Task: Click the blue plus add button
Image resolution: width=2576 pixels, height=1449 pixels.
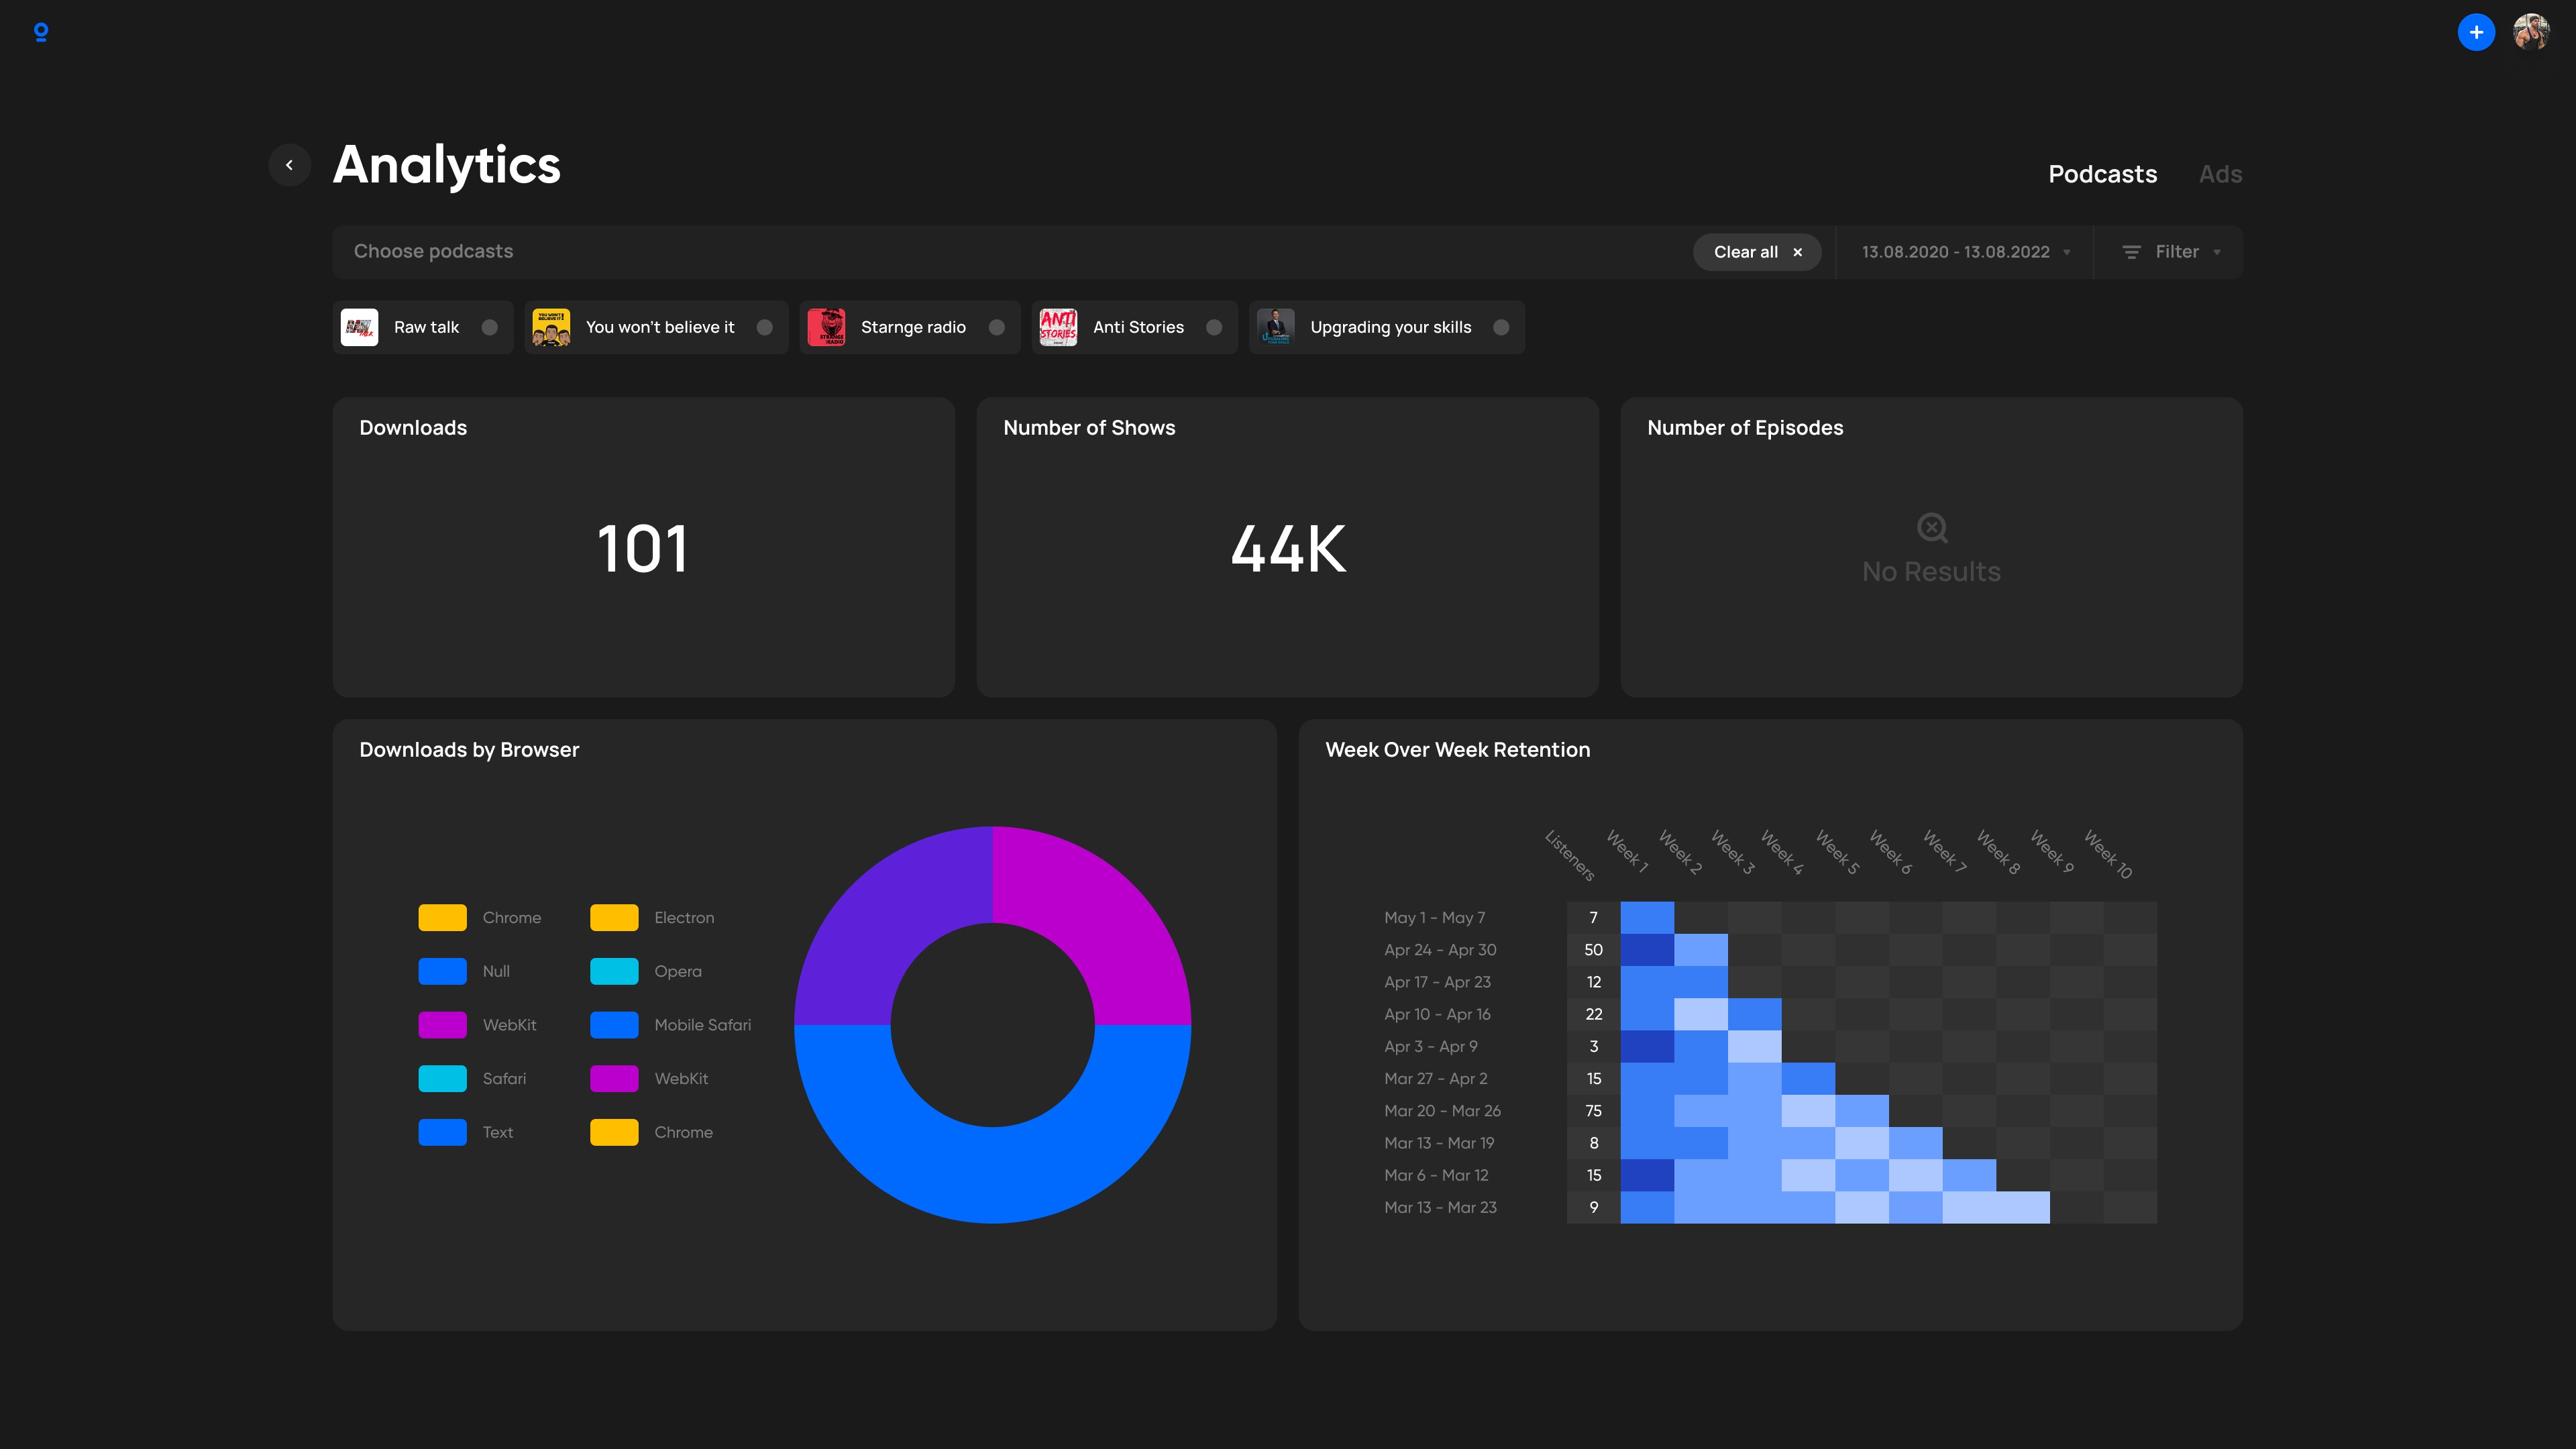Action: (2476, 32)
